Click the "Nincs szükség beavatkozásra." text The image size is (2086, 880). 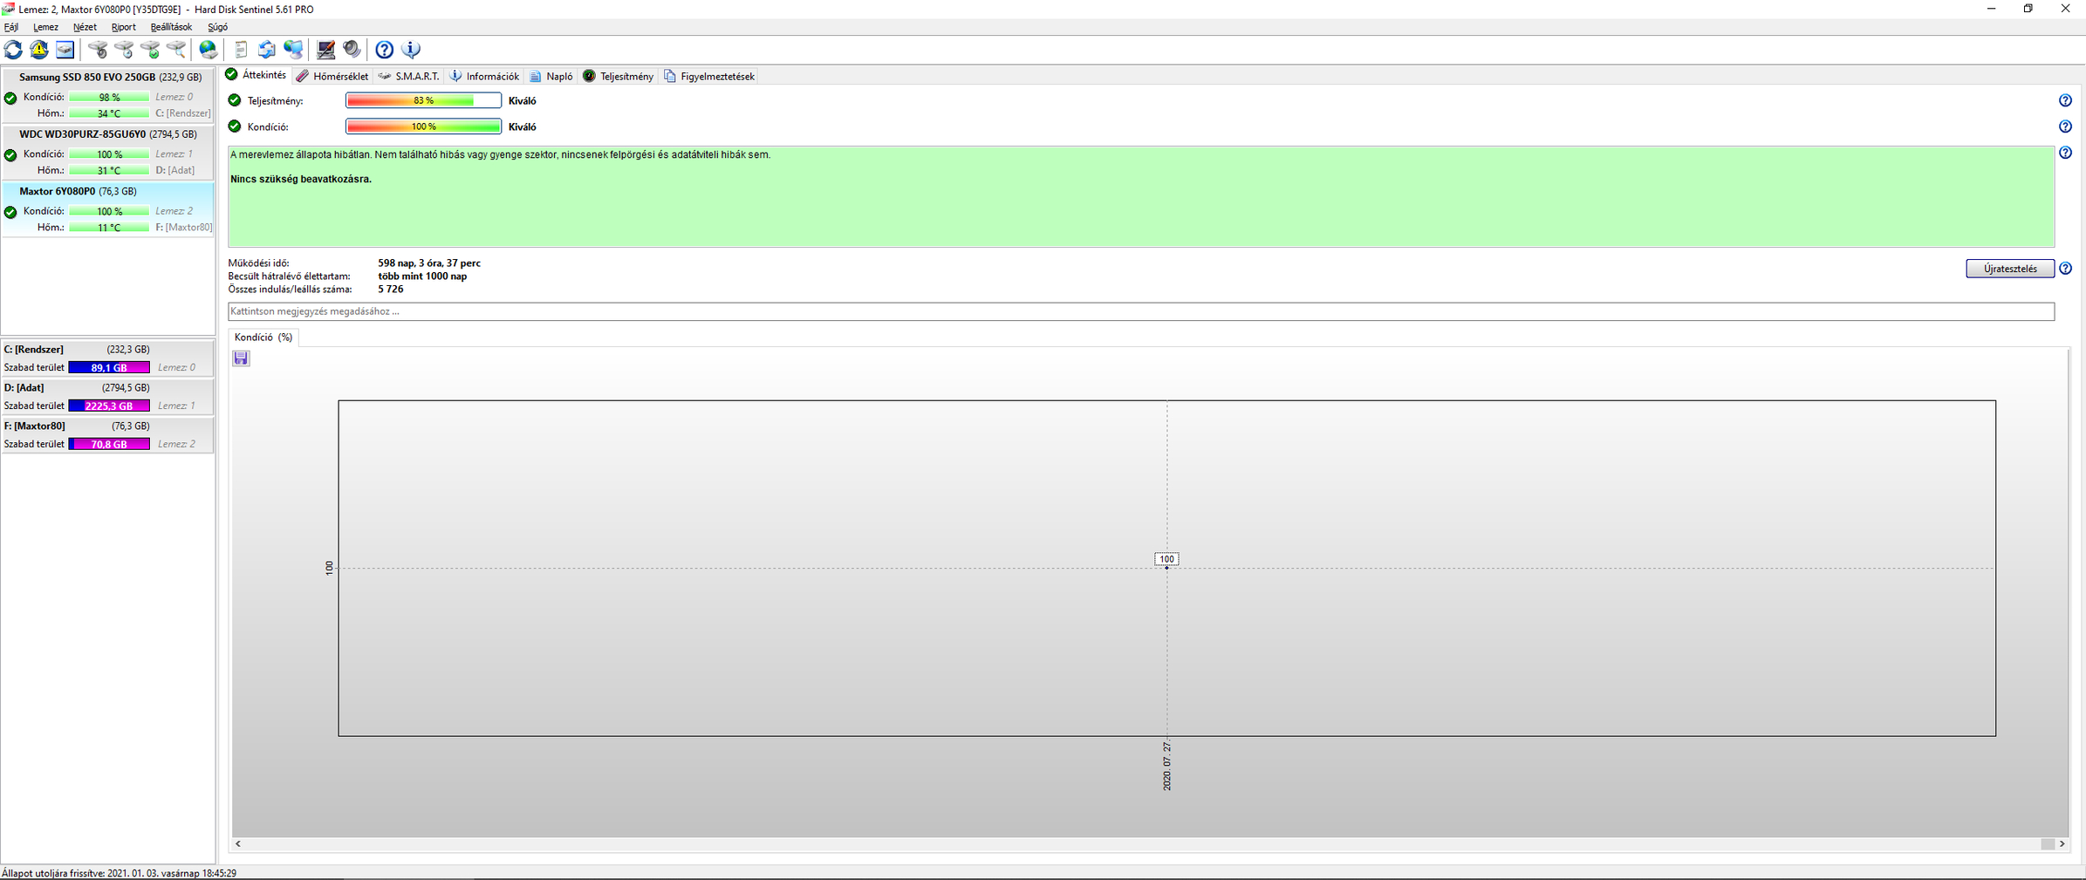pyautogui.click(x=301, y=180)
